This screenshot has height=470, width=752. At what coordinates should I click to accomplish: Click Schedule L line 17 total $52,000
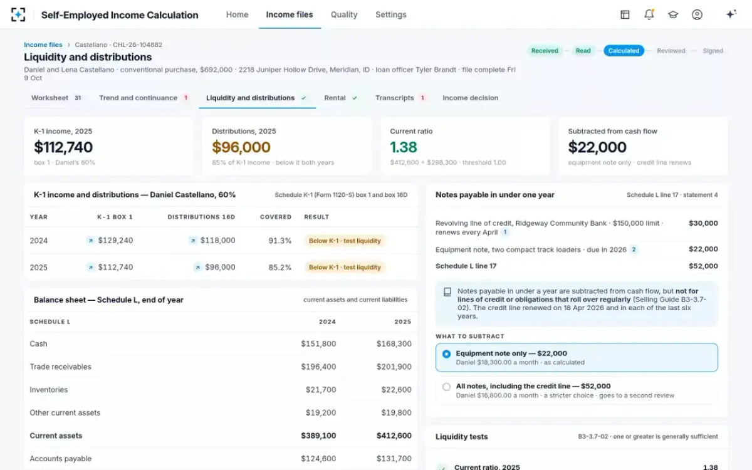703,266
